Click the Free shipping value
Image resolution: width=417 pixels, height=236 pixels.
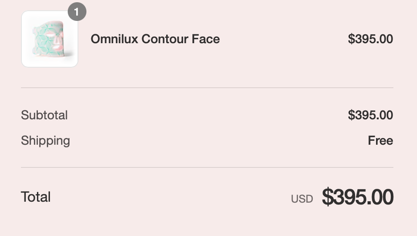(380, 141)
